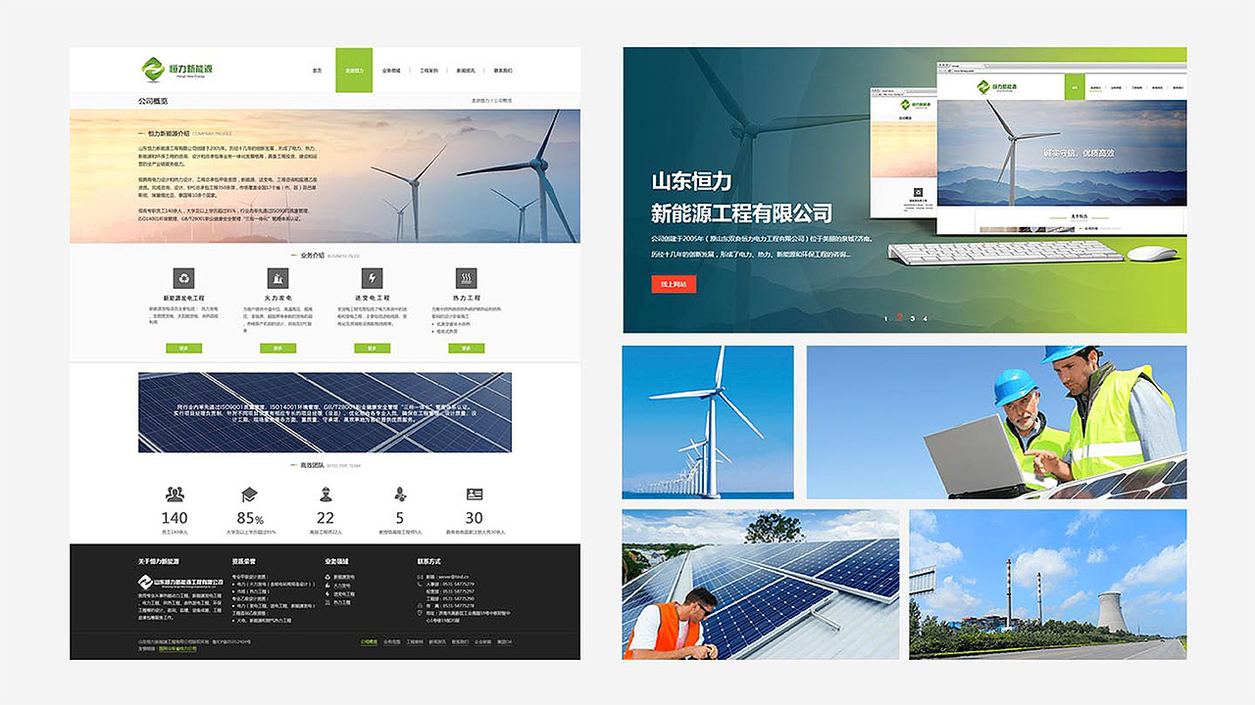Open the 新闻资讯 navigation item
The height and width of the screenshot is (705, 1255).
(466, 70)
